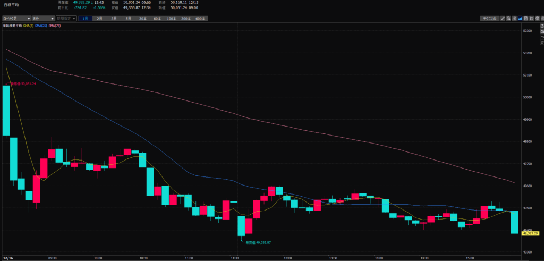This screenshot has width=544, height=261.
Task: Select the pencil drawing tool icon
Action: [x=502, y=19]
